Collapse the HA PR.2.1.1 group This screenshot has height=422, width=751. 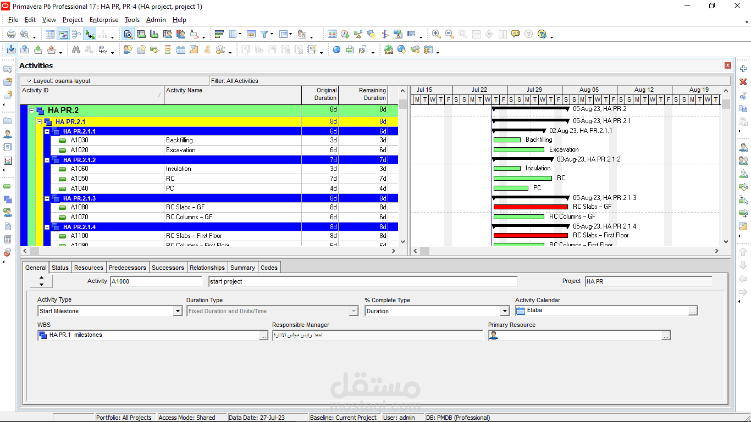(47, 131)
